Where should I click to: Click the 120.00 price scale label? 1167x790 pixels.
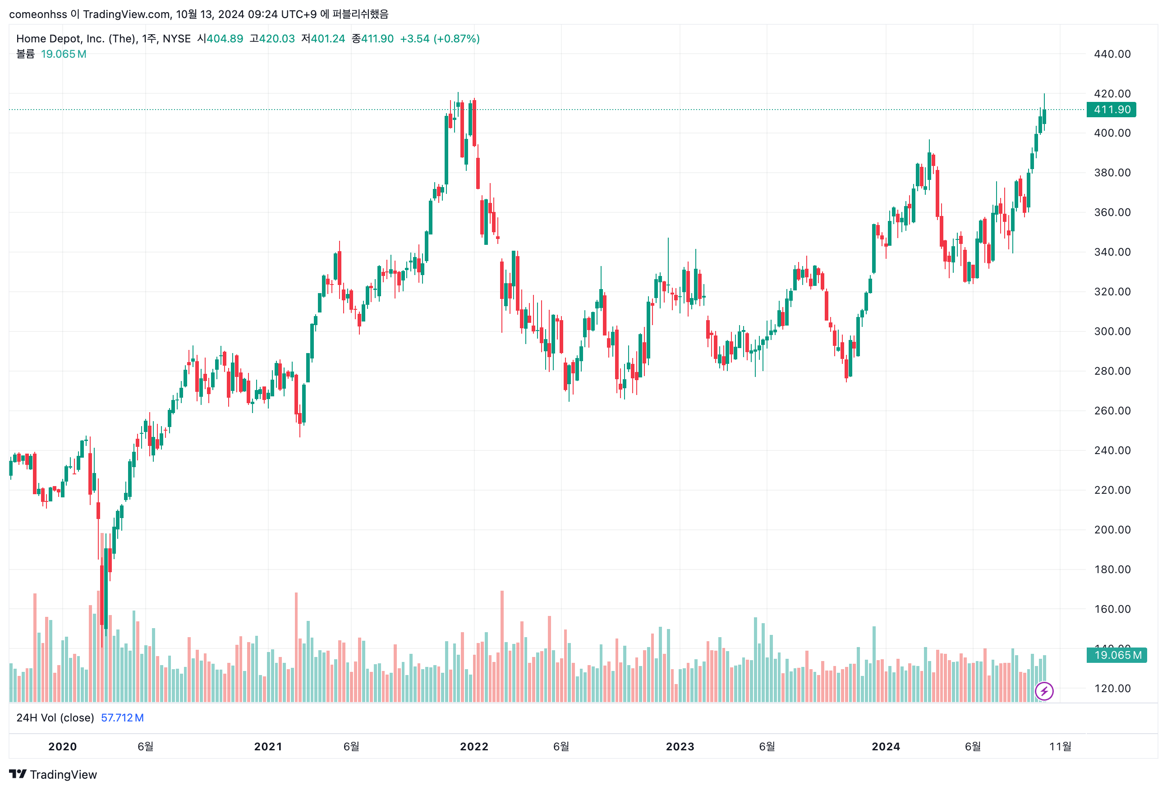click(1112, 689)
